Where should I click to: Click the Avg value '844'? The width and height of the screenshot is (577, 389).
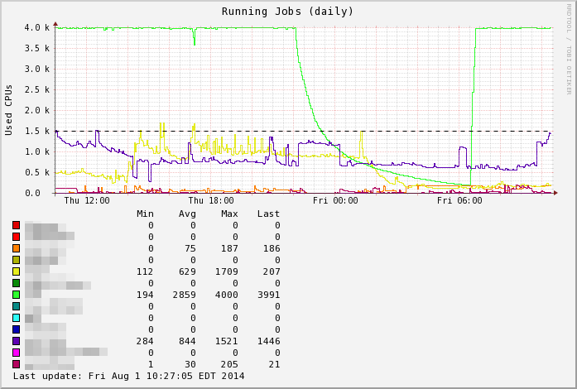click(x=187, y=341)
